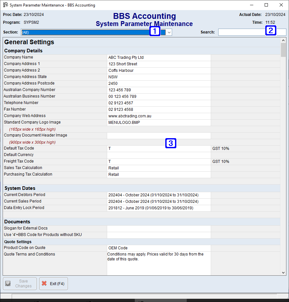Click the Default Tax Code value cell
289x302 pixels.
158,149
